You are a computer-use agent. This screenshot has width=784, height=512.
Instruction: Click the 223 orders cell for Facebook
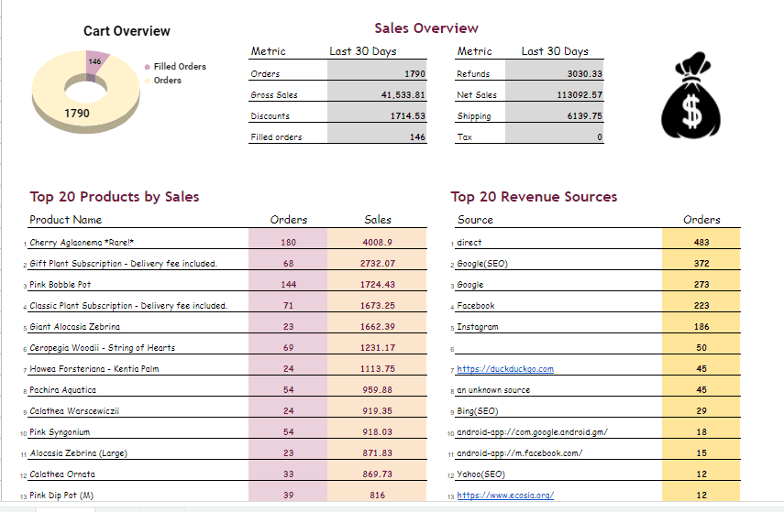click(701, 301)
